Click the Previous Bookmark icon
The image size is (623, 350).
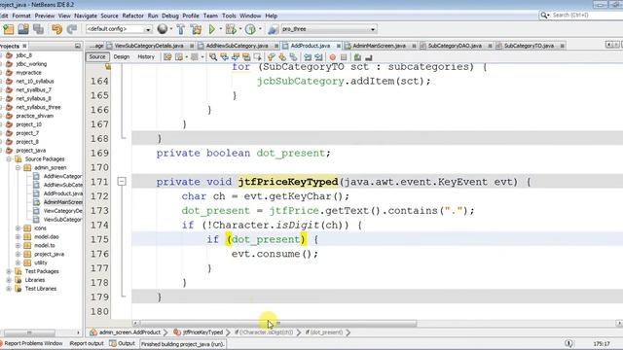tap(272, 57)
